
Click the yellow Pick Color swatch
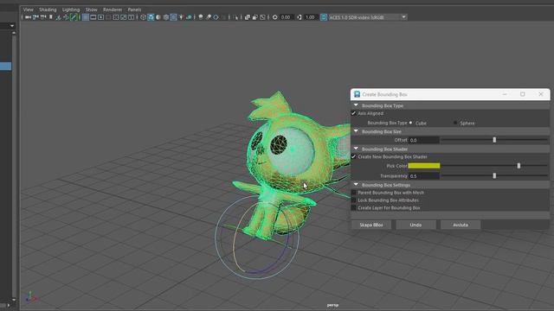424,166
